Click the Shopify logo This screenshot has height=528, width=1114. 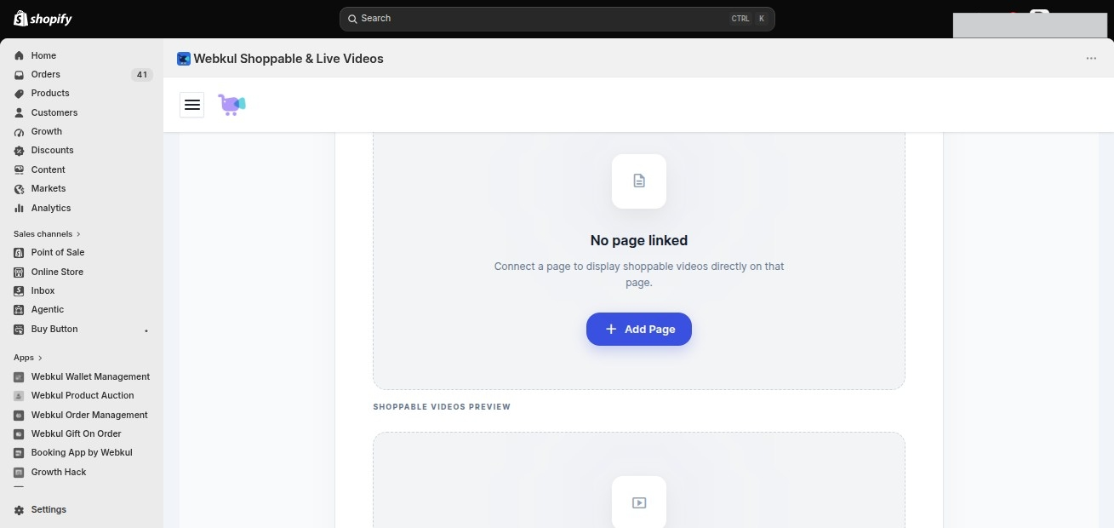click(x=43, y=19)
